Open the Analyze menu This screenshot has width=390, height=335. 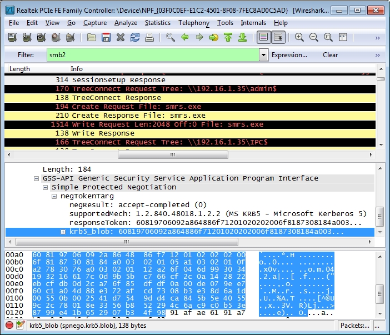tap(126, 23)
